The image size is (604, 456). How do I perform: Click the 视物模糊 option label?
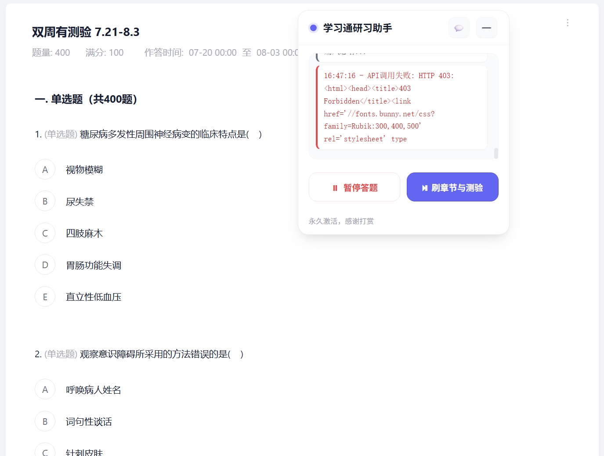pyautogui.click(x=84, y=170)
